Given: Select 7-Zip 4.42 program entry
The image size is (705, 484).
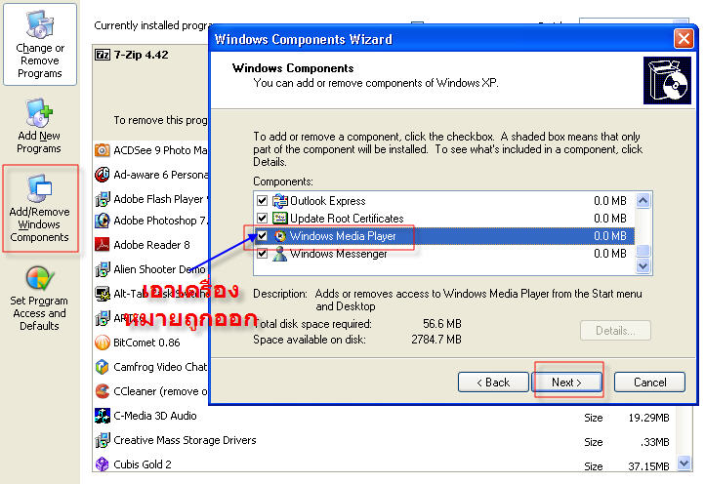Looking at the screenshot, I should 141,55.
